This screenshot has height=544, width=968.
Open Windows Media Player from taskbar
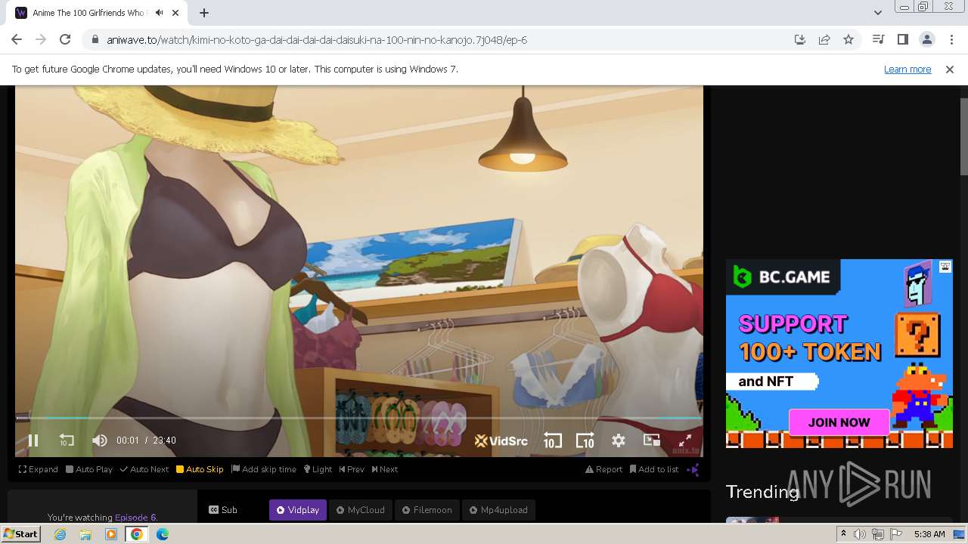click(x=111, y=534)
